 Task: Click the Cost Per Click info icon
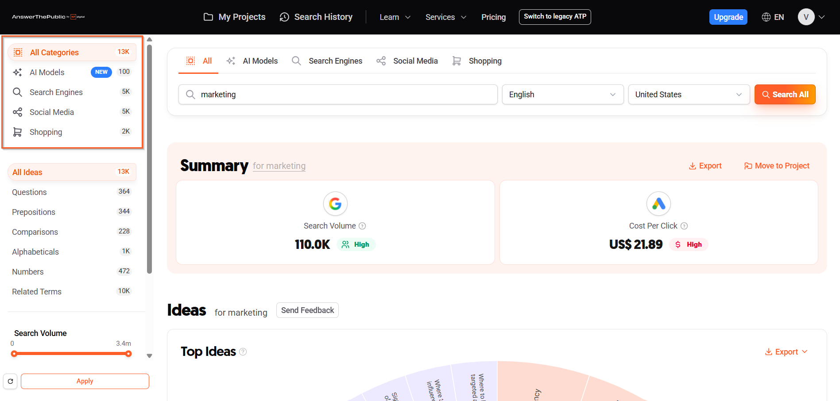coord(684,226)
